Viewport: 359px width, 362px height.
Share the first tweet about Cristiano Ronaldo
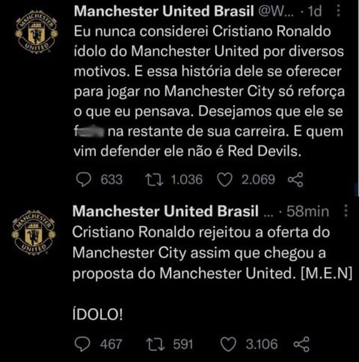click(x=295, y=179)
